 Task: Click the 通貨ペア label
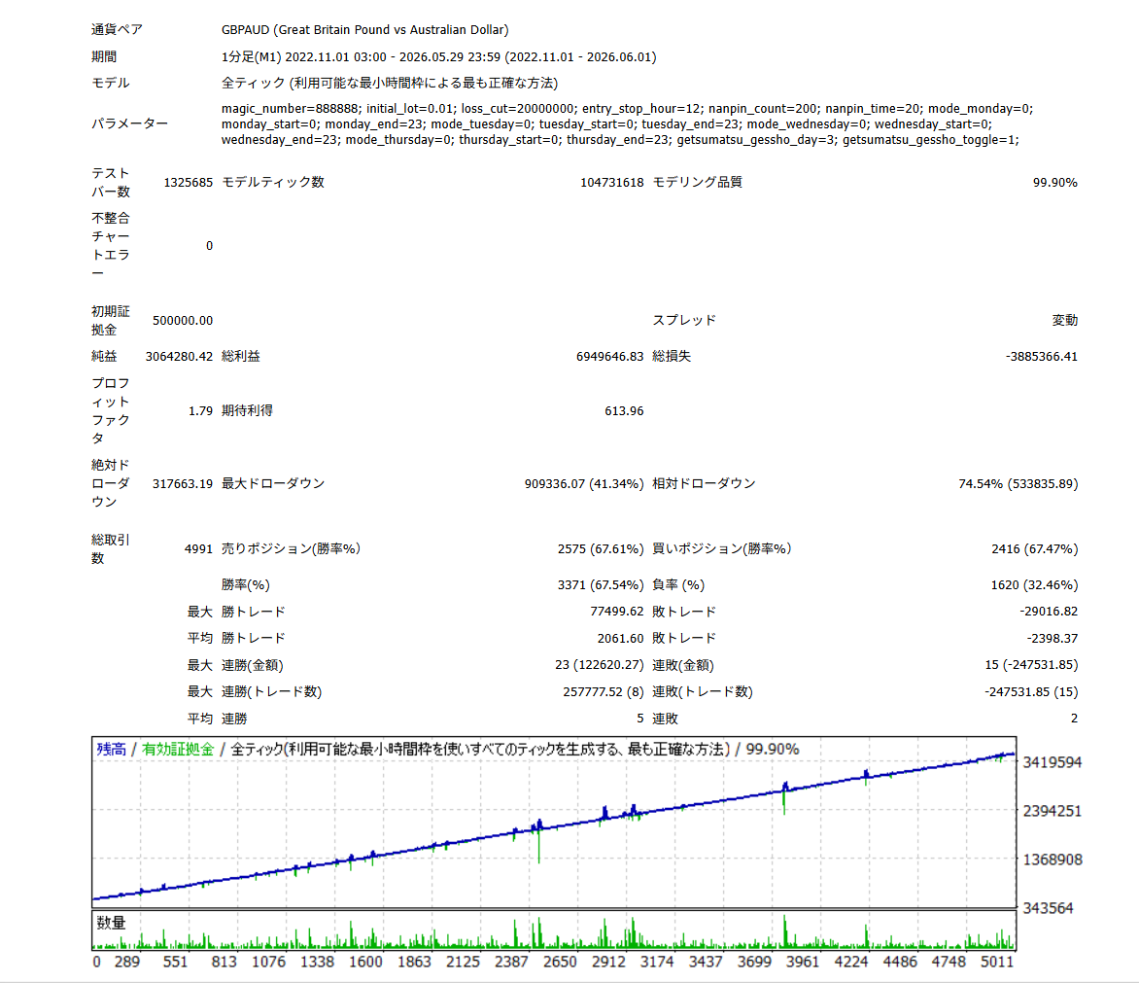coord(117,30)
